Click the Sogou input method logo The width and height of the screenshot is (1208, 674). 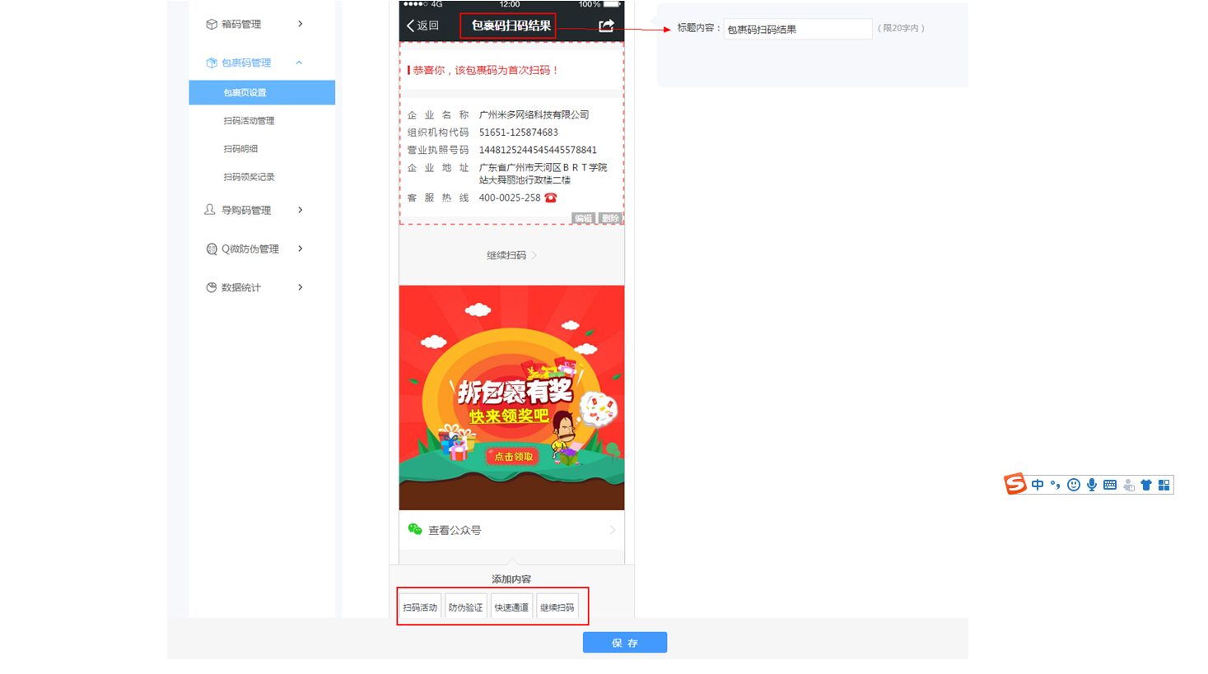1015,485
